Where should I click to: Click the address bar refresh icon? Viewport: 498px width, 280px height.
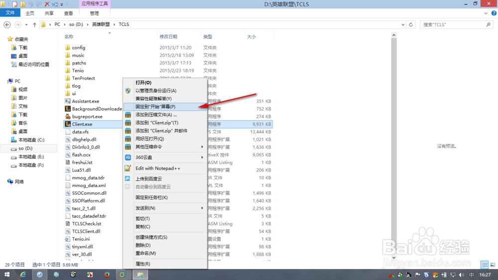coord(411,24)
